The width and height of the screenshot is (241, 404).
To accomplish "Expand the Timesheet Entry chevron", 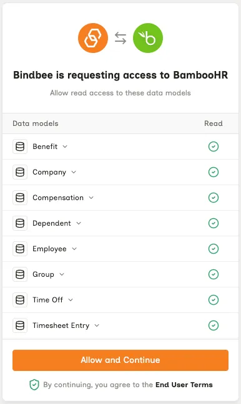I will pyautogui.click(x=97, y=325).
